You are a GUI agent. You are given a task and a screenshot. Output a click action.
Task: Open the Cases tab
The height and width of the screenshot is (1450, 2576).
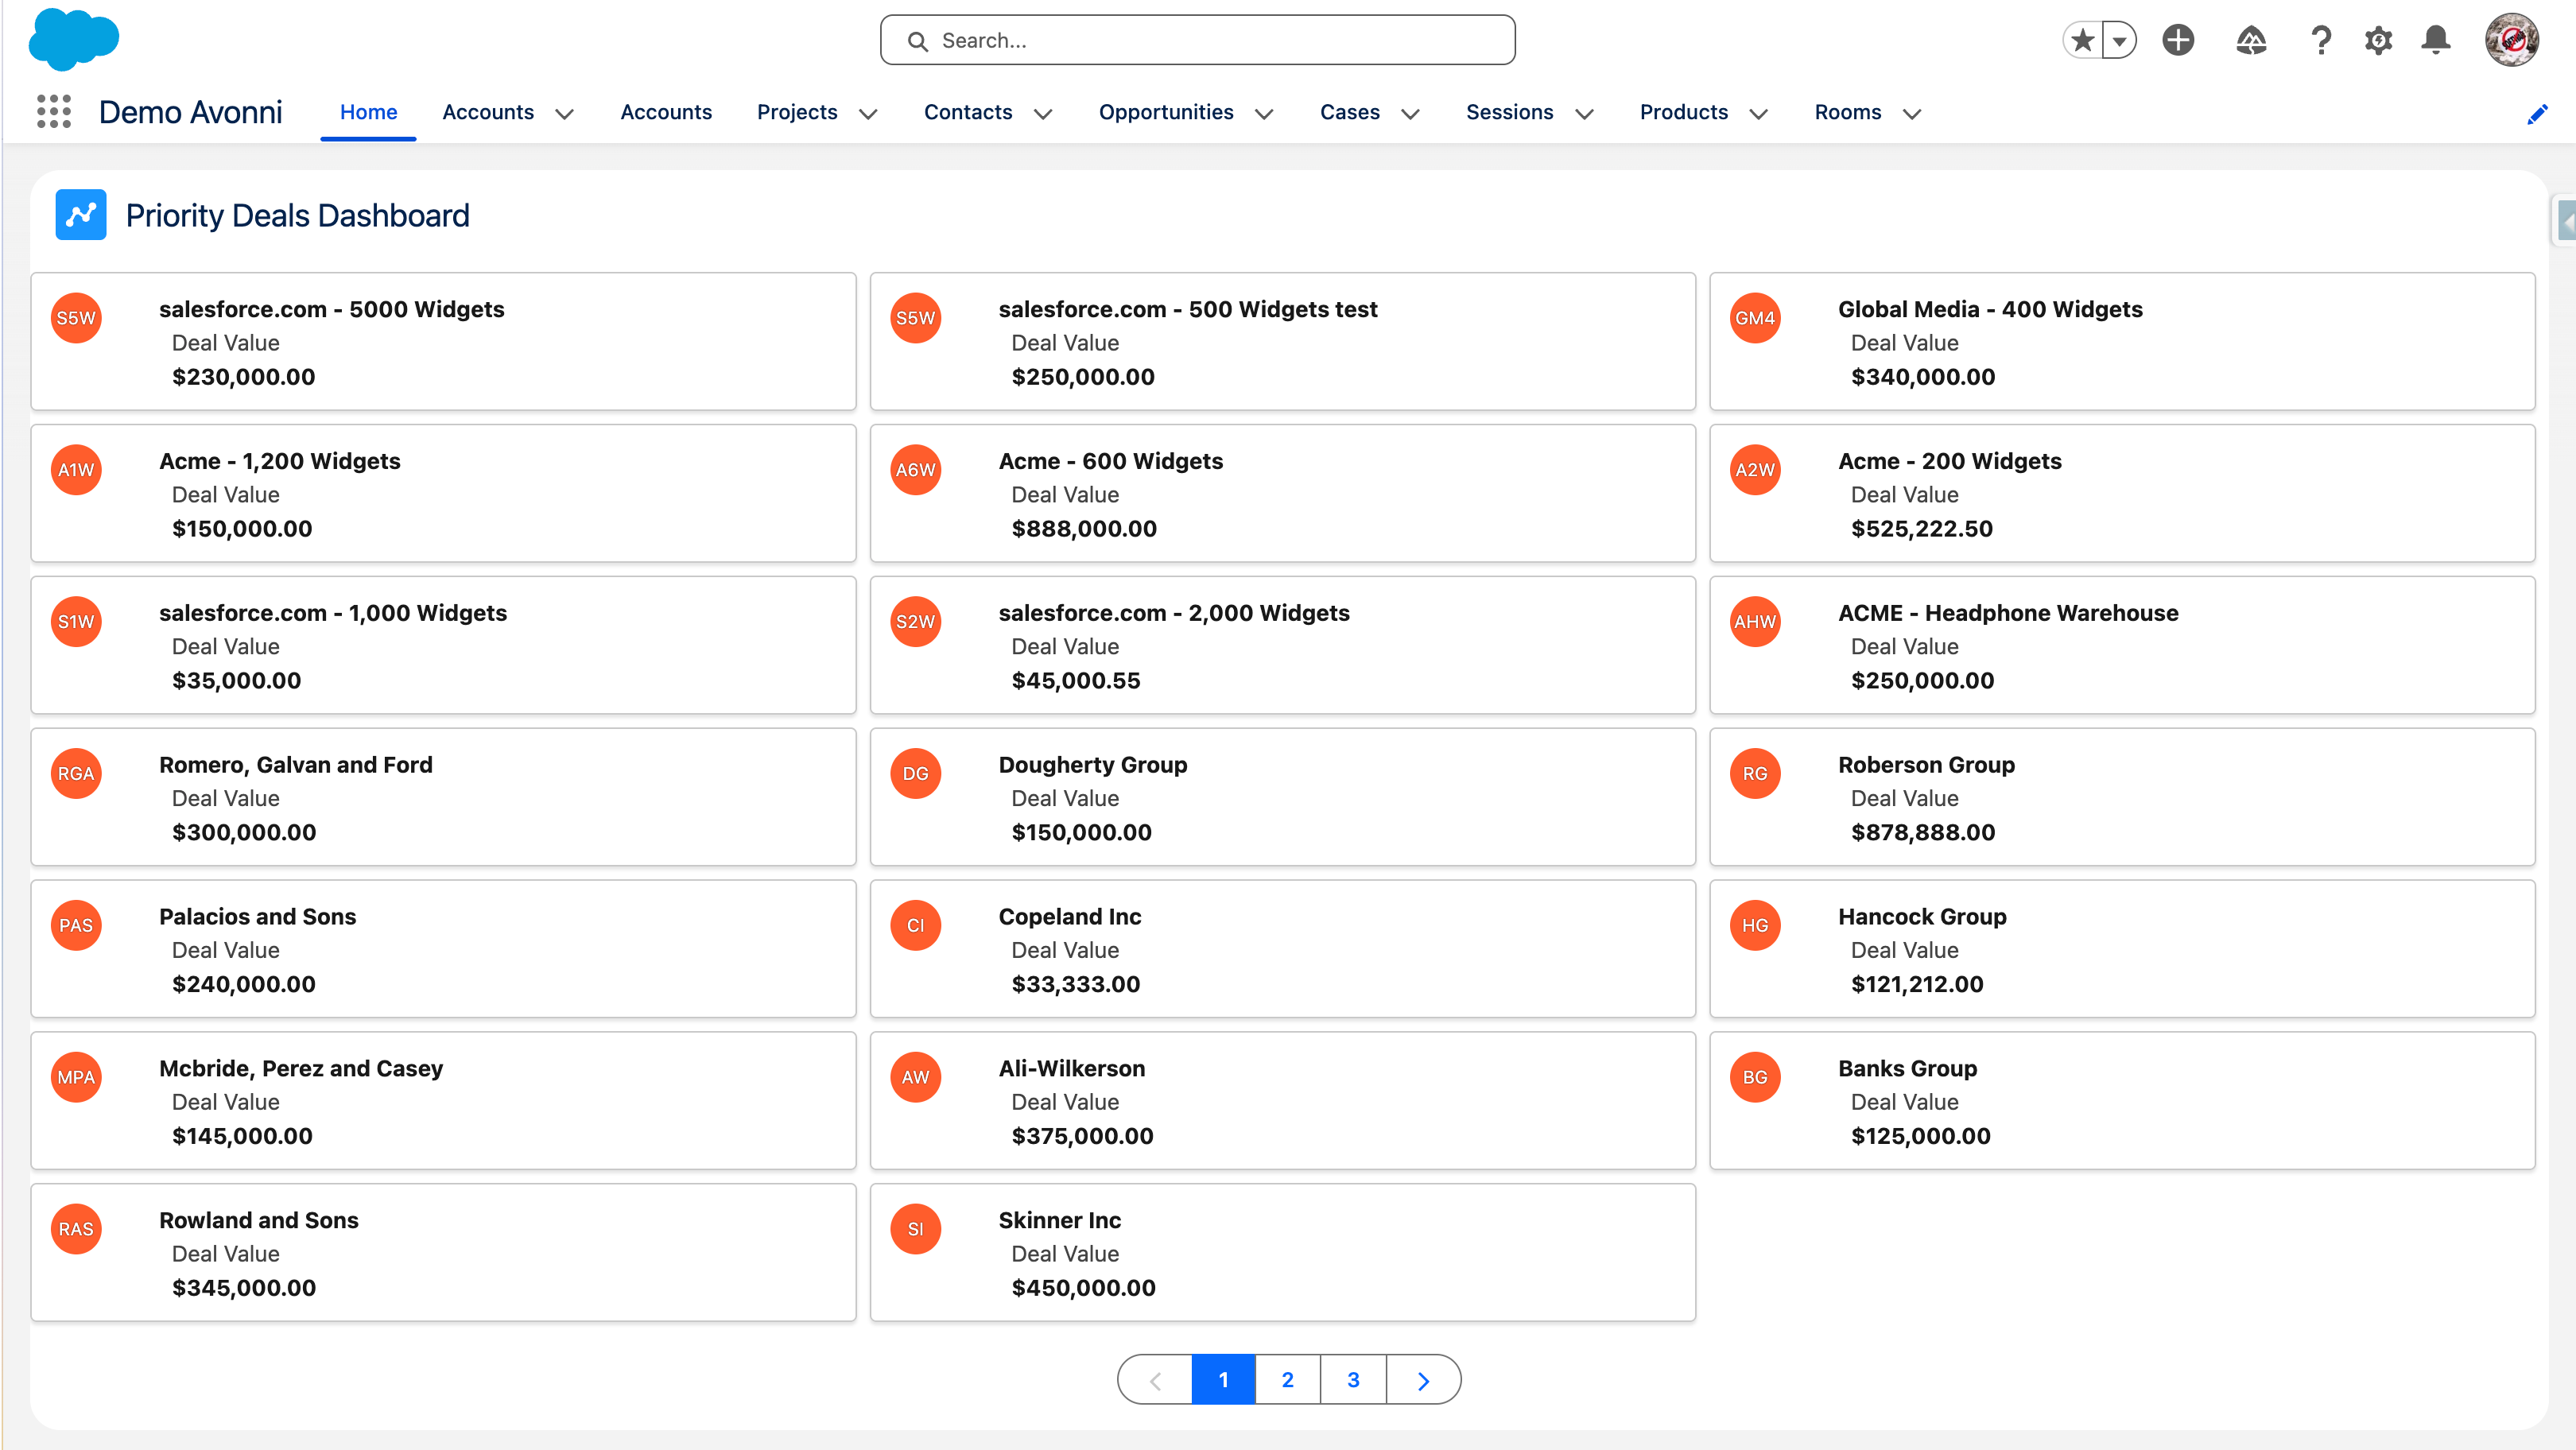coord(1350,112)
